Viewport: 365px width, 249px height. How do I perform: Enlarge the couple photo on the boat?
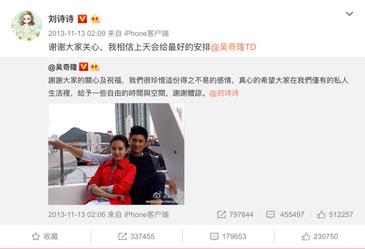click(x=116, y=154)
